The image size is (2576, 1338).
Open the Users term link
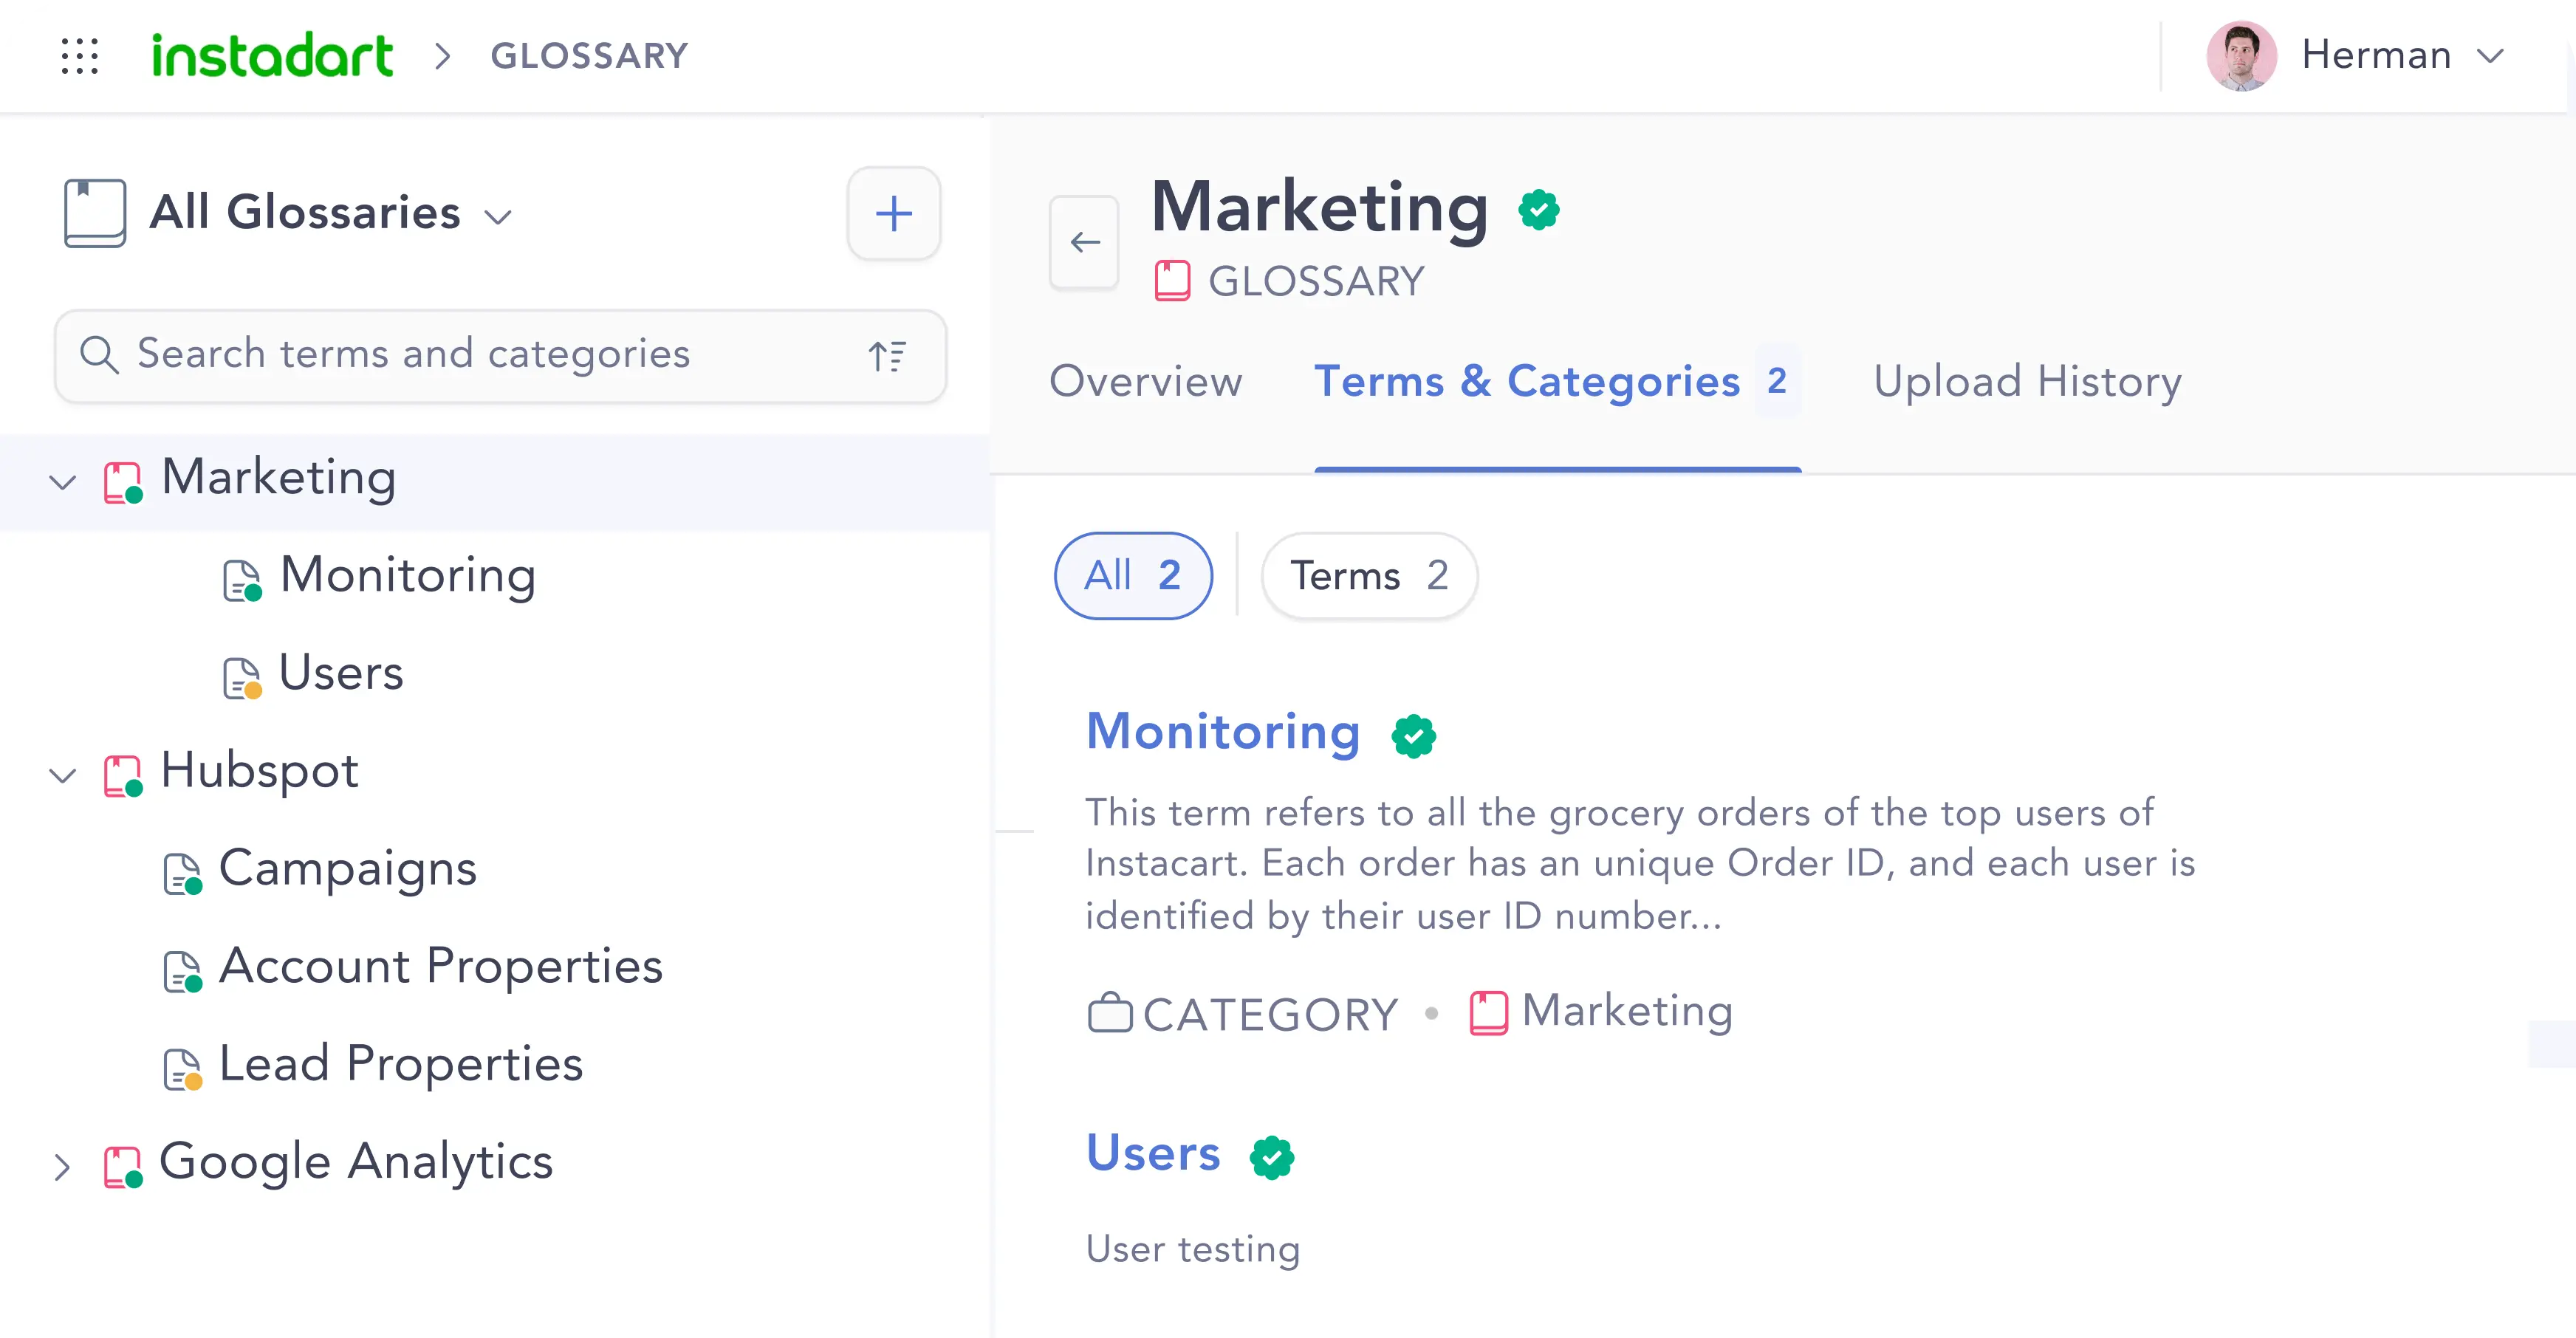[x=1153, y=1153]
